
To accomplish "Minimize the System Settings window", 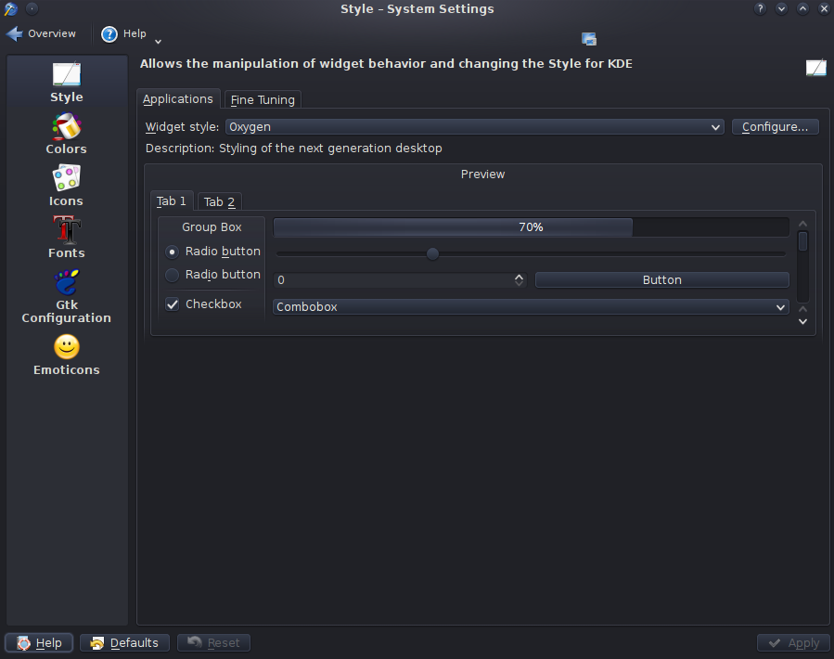I will (x=781, y=8).
